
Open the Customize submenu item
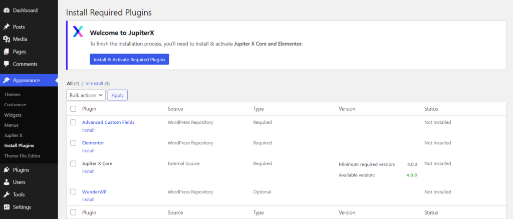click(x=15, y=105)
